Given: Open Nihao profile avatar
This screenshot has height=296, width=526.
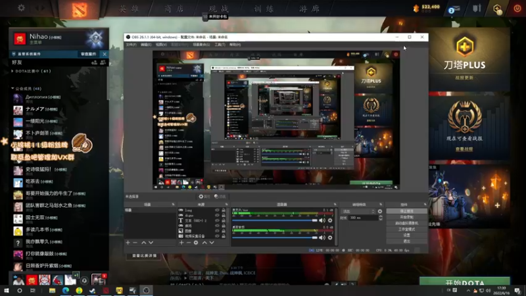Looking at the screenshot, I should tap(20, 39).
